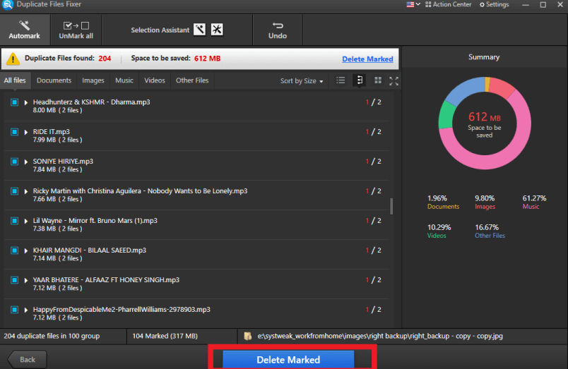Open Selection Assistant wand tool
The height and width of the screenshot is (369, 568).
pyautogui.click(x=200, y=30)
